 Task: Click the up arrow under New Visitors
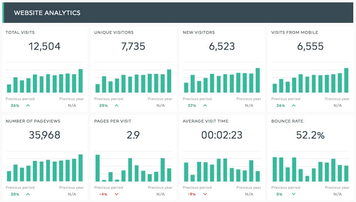205,105
